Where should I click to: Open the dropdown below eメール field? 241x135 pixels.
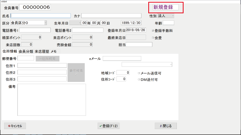147,65
